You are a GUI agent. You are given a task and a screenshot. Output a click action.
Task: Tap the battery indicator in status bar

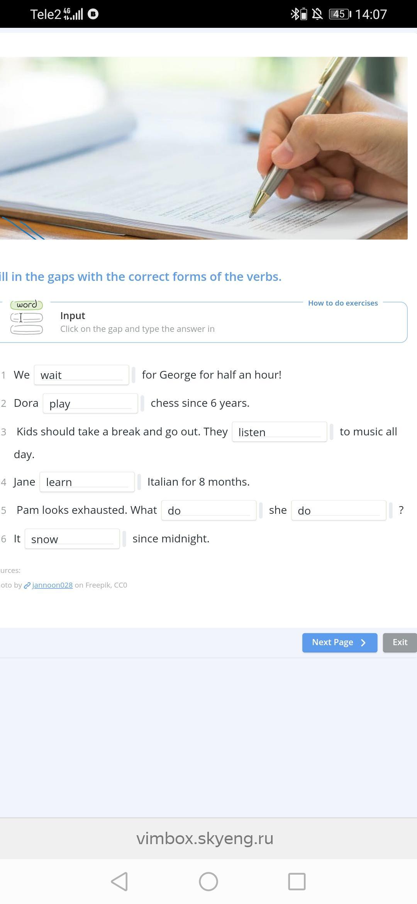point(340,14)
